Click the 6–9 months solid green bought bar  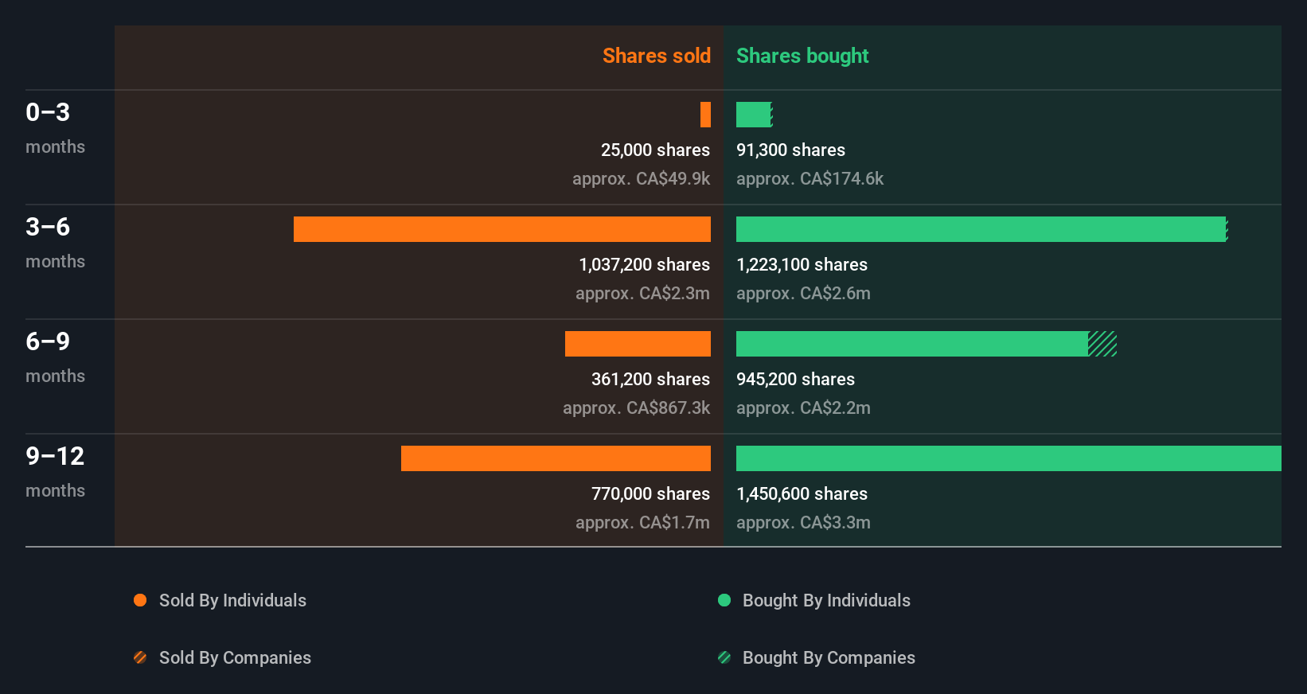point(912,344)
